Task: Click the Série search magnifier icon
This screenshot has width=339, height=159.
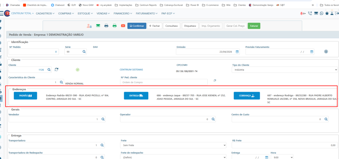Action: [x=84, y=52]
